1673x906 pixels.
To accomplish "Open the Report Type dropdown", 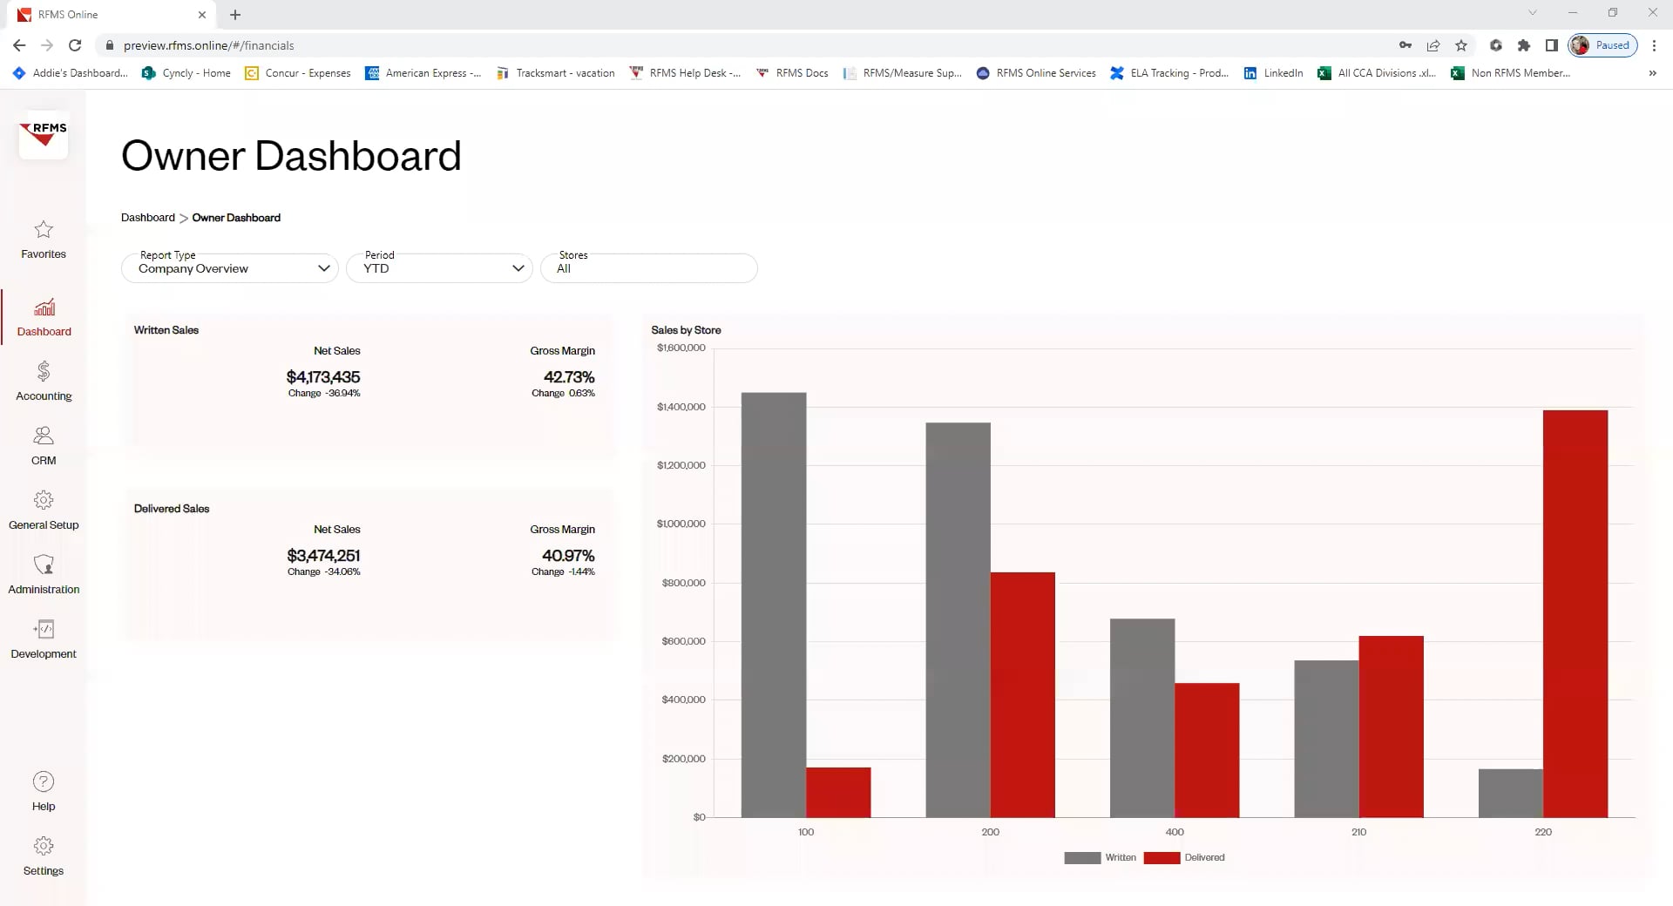I will coord(229,268).
